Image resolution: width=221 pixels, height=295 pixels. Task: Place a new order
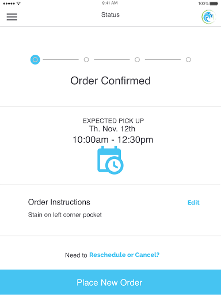tap(110, 282)
